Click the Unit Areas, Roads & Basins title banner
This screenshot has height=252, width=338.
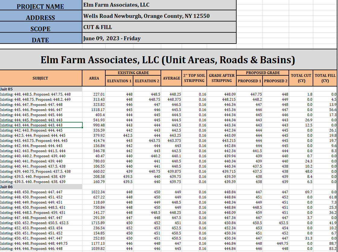coord(168,60)
